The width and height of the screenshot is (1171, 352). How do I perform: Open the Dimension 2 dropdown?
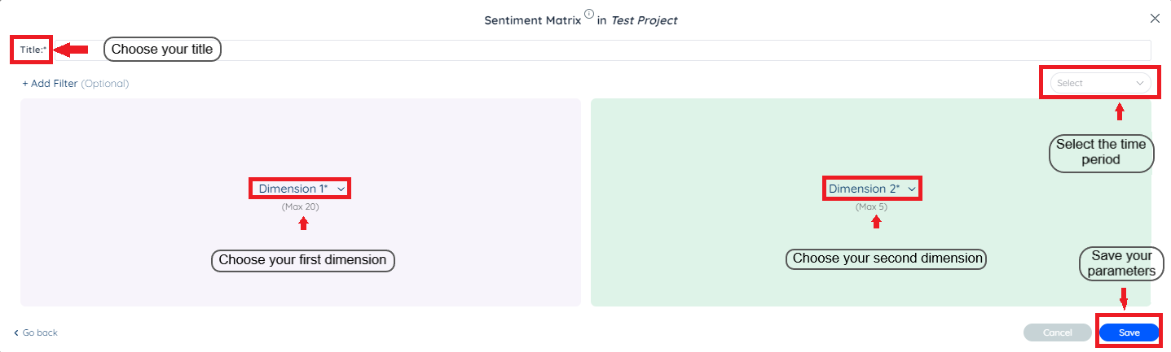(x=872, y=189)
